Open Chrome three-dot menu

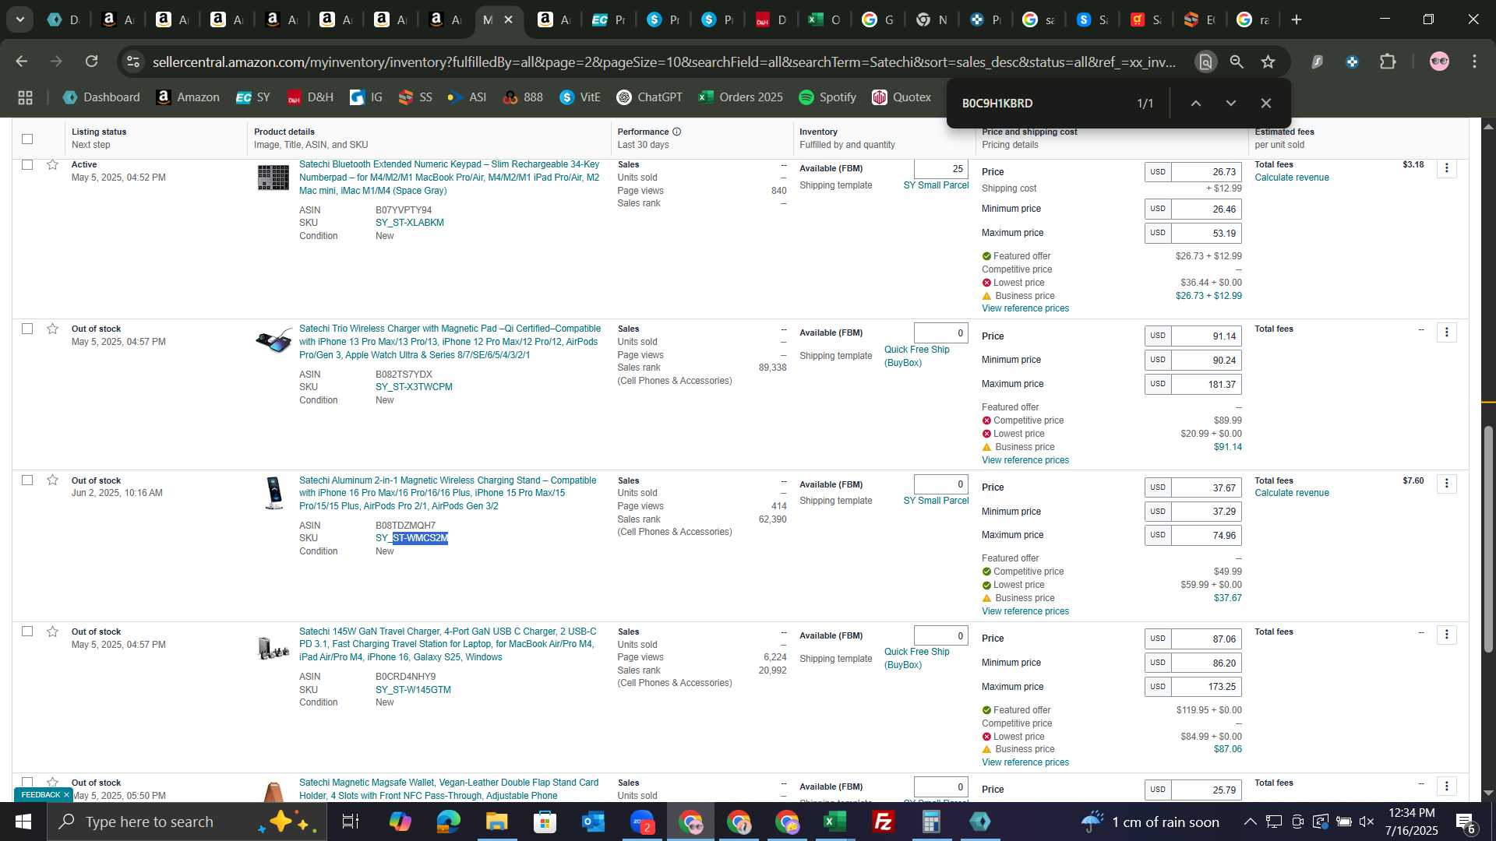tap(1474, 62)
